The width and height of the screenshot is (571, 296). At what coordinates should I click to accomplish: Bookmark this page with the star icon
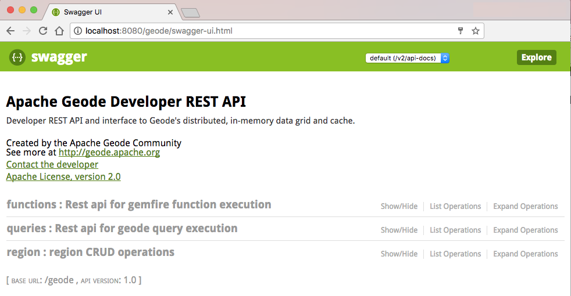(475, 31)
